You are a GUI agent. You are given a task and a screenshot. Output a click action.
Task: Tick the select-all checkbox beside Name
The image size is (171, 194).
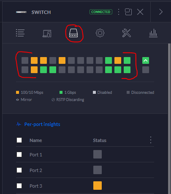tap(19, 140)
